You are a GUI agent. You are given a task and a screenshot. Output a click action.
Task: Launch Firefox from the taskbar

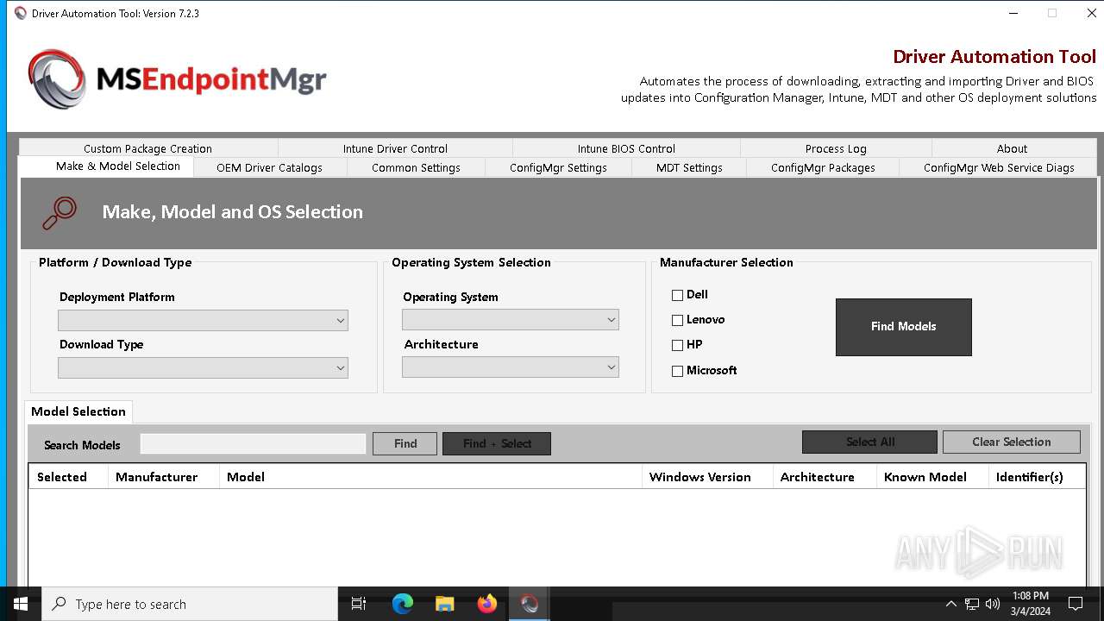[487, 604]
